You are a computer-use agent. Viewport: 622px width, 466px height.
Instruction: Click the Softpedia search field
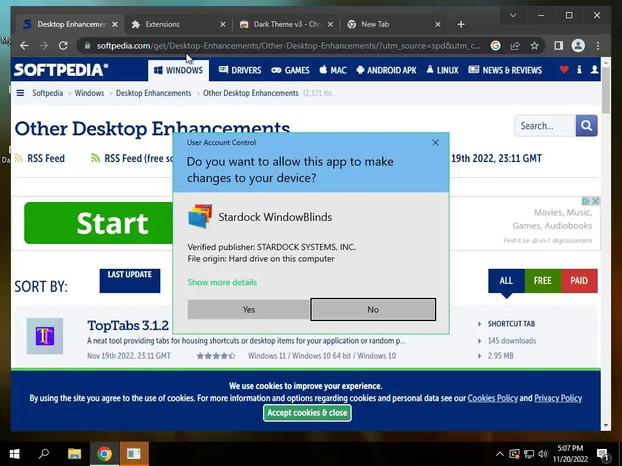pyautogui.click(x=545, y=126)
